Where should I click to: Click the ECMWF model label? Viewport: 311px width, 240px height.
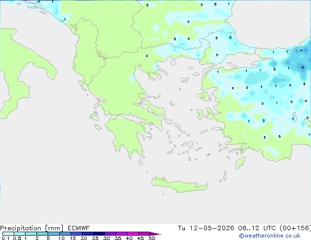pyautogui.click(x=79, y=228)
